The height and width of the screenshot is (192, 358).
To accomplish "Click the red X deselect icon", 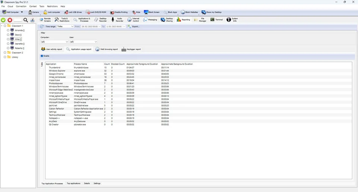I will (x=10, y=20).
